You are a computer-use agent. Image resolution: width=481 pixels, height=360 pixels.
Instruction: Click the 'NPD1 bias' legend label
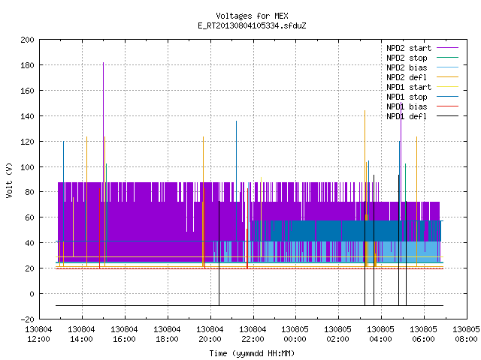tap(407, 106)
